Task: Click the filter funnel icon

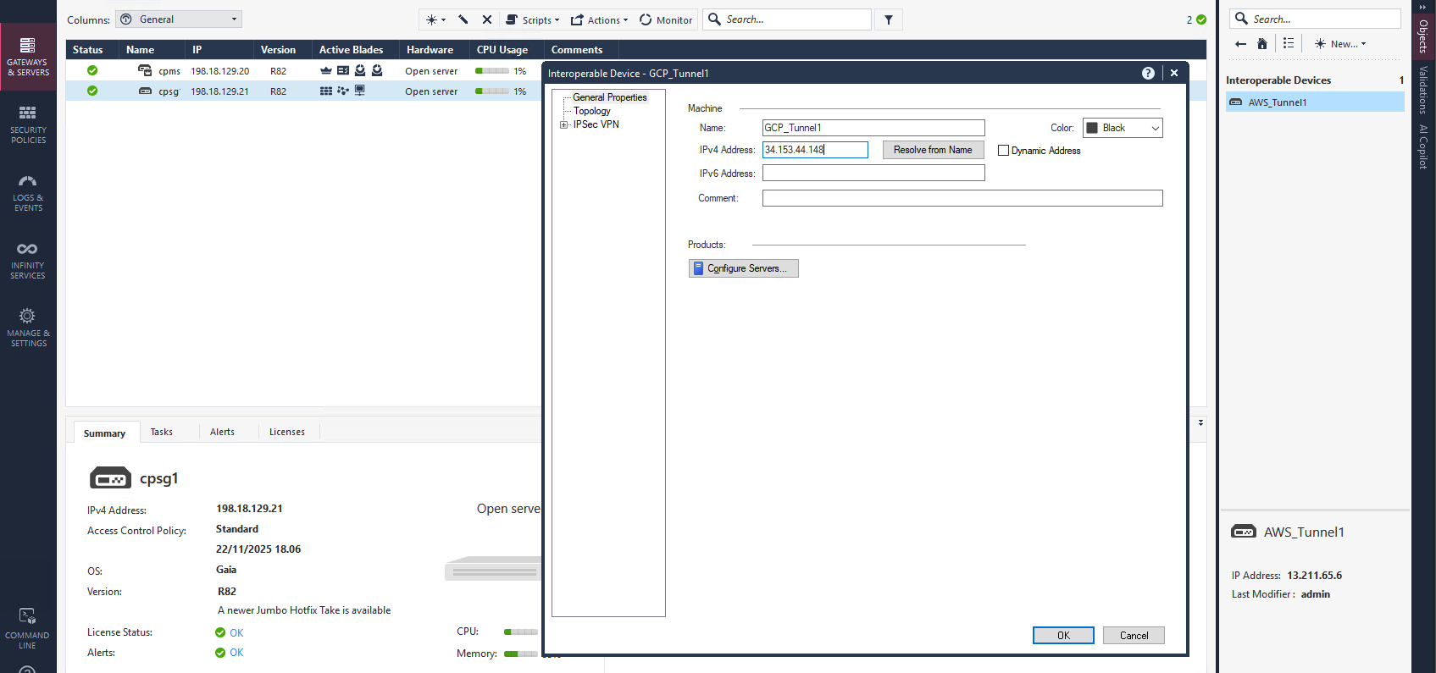Action: [889, 19]
